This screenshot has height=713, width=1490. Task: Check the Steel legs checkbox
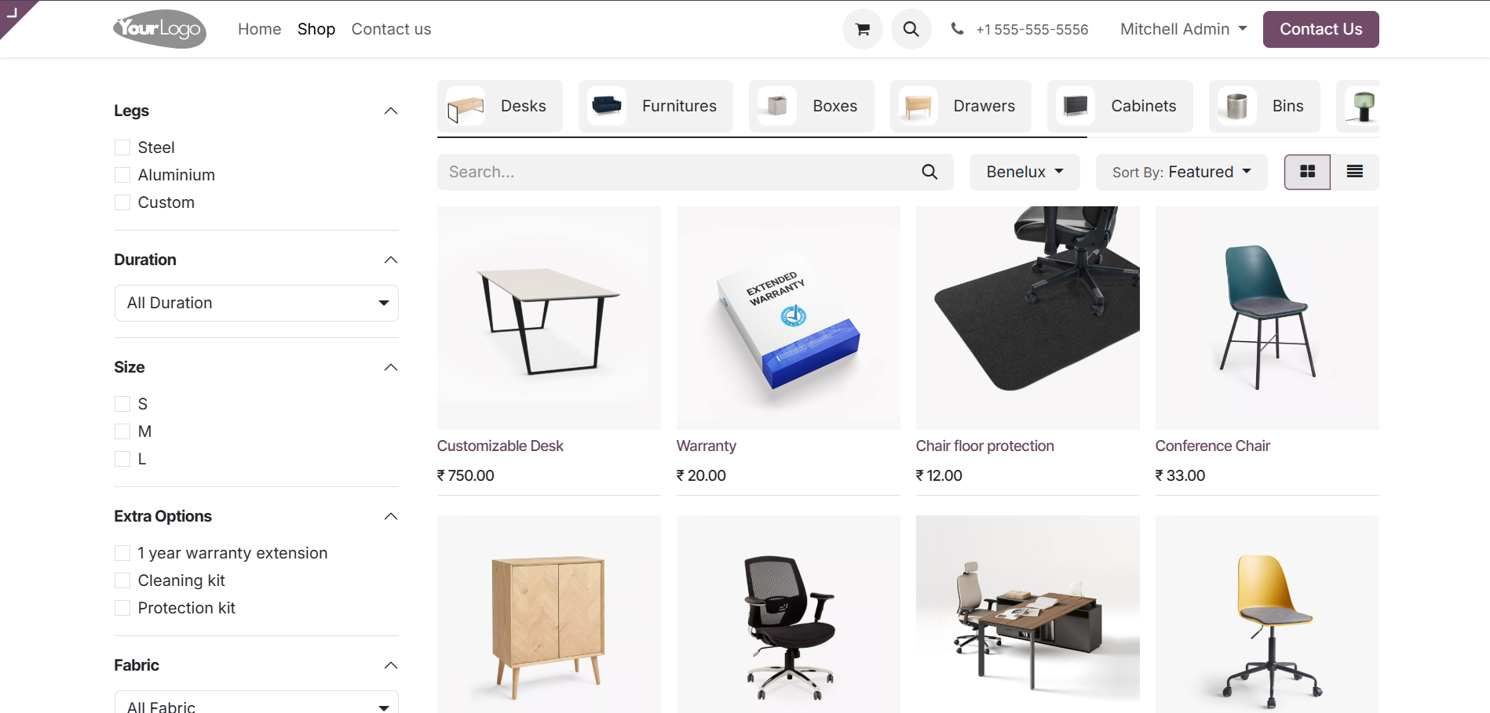click(122, 147)
